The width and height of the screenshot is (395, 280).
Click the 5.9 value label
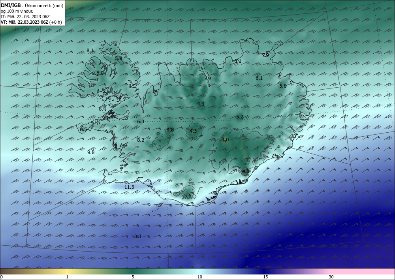[118, 58]
